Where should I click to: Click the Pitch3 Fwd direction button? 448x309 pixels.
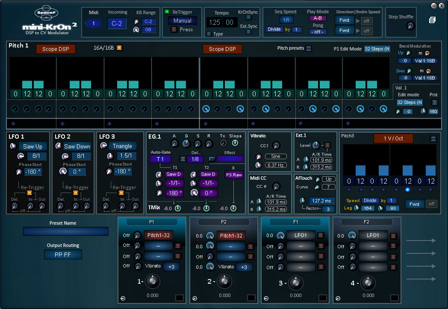414,204
